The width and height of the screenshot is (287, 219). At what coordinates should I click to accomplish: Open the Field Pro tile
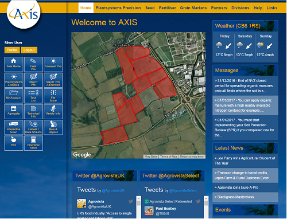point(33,64)
